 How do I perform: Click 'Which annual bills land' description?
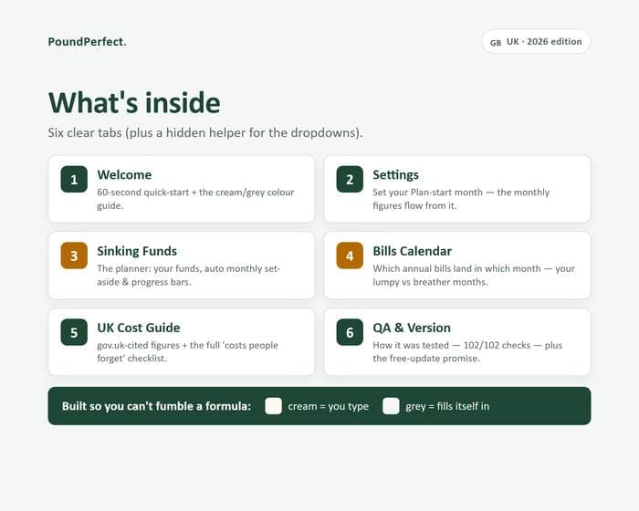click(474, 275)
